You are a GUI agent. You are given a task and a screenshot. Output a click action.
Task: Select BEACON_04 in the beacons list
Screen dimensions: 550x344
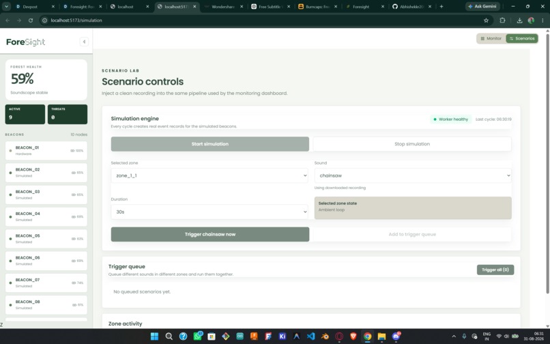46,216
